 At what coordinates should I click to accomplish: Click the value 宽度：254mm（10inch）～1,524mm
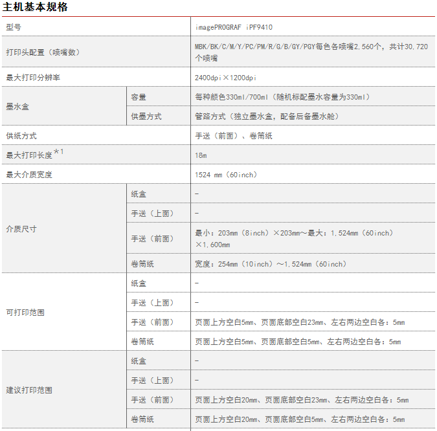point(271,264)
